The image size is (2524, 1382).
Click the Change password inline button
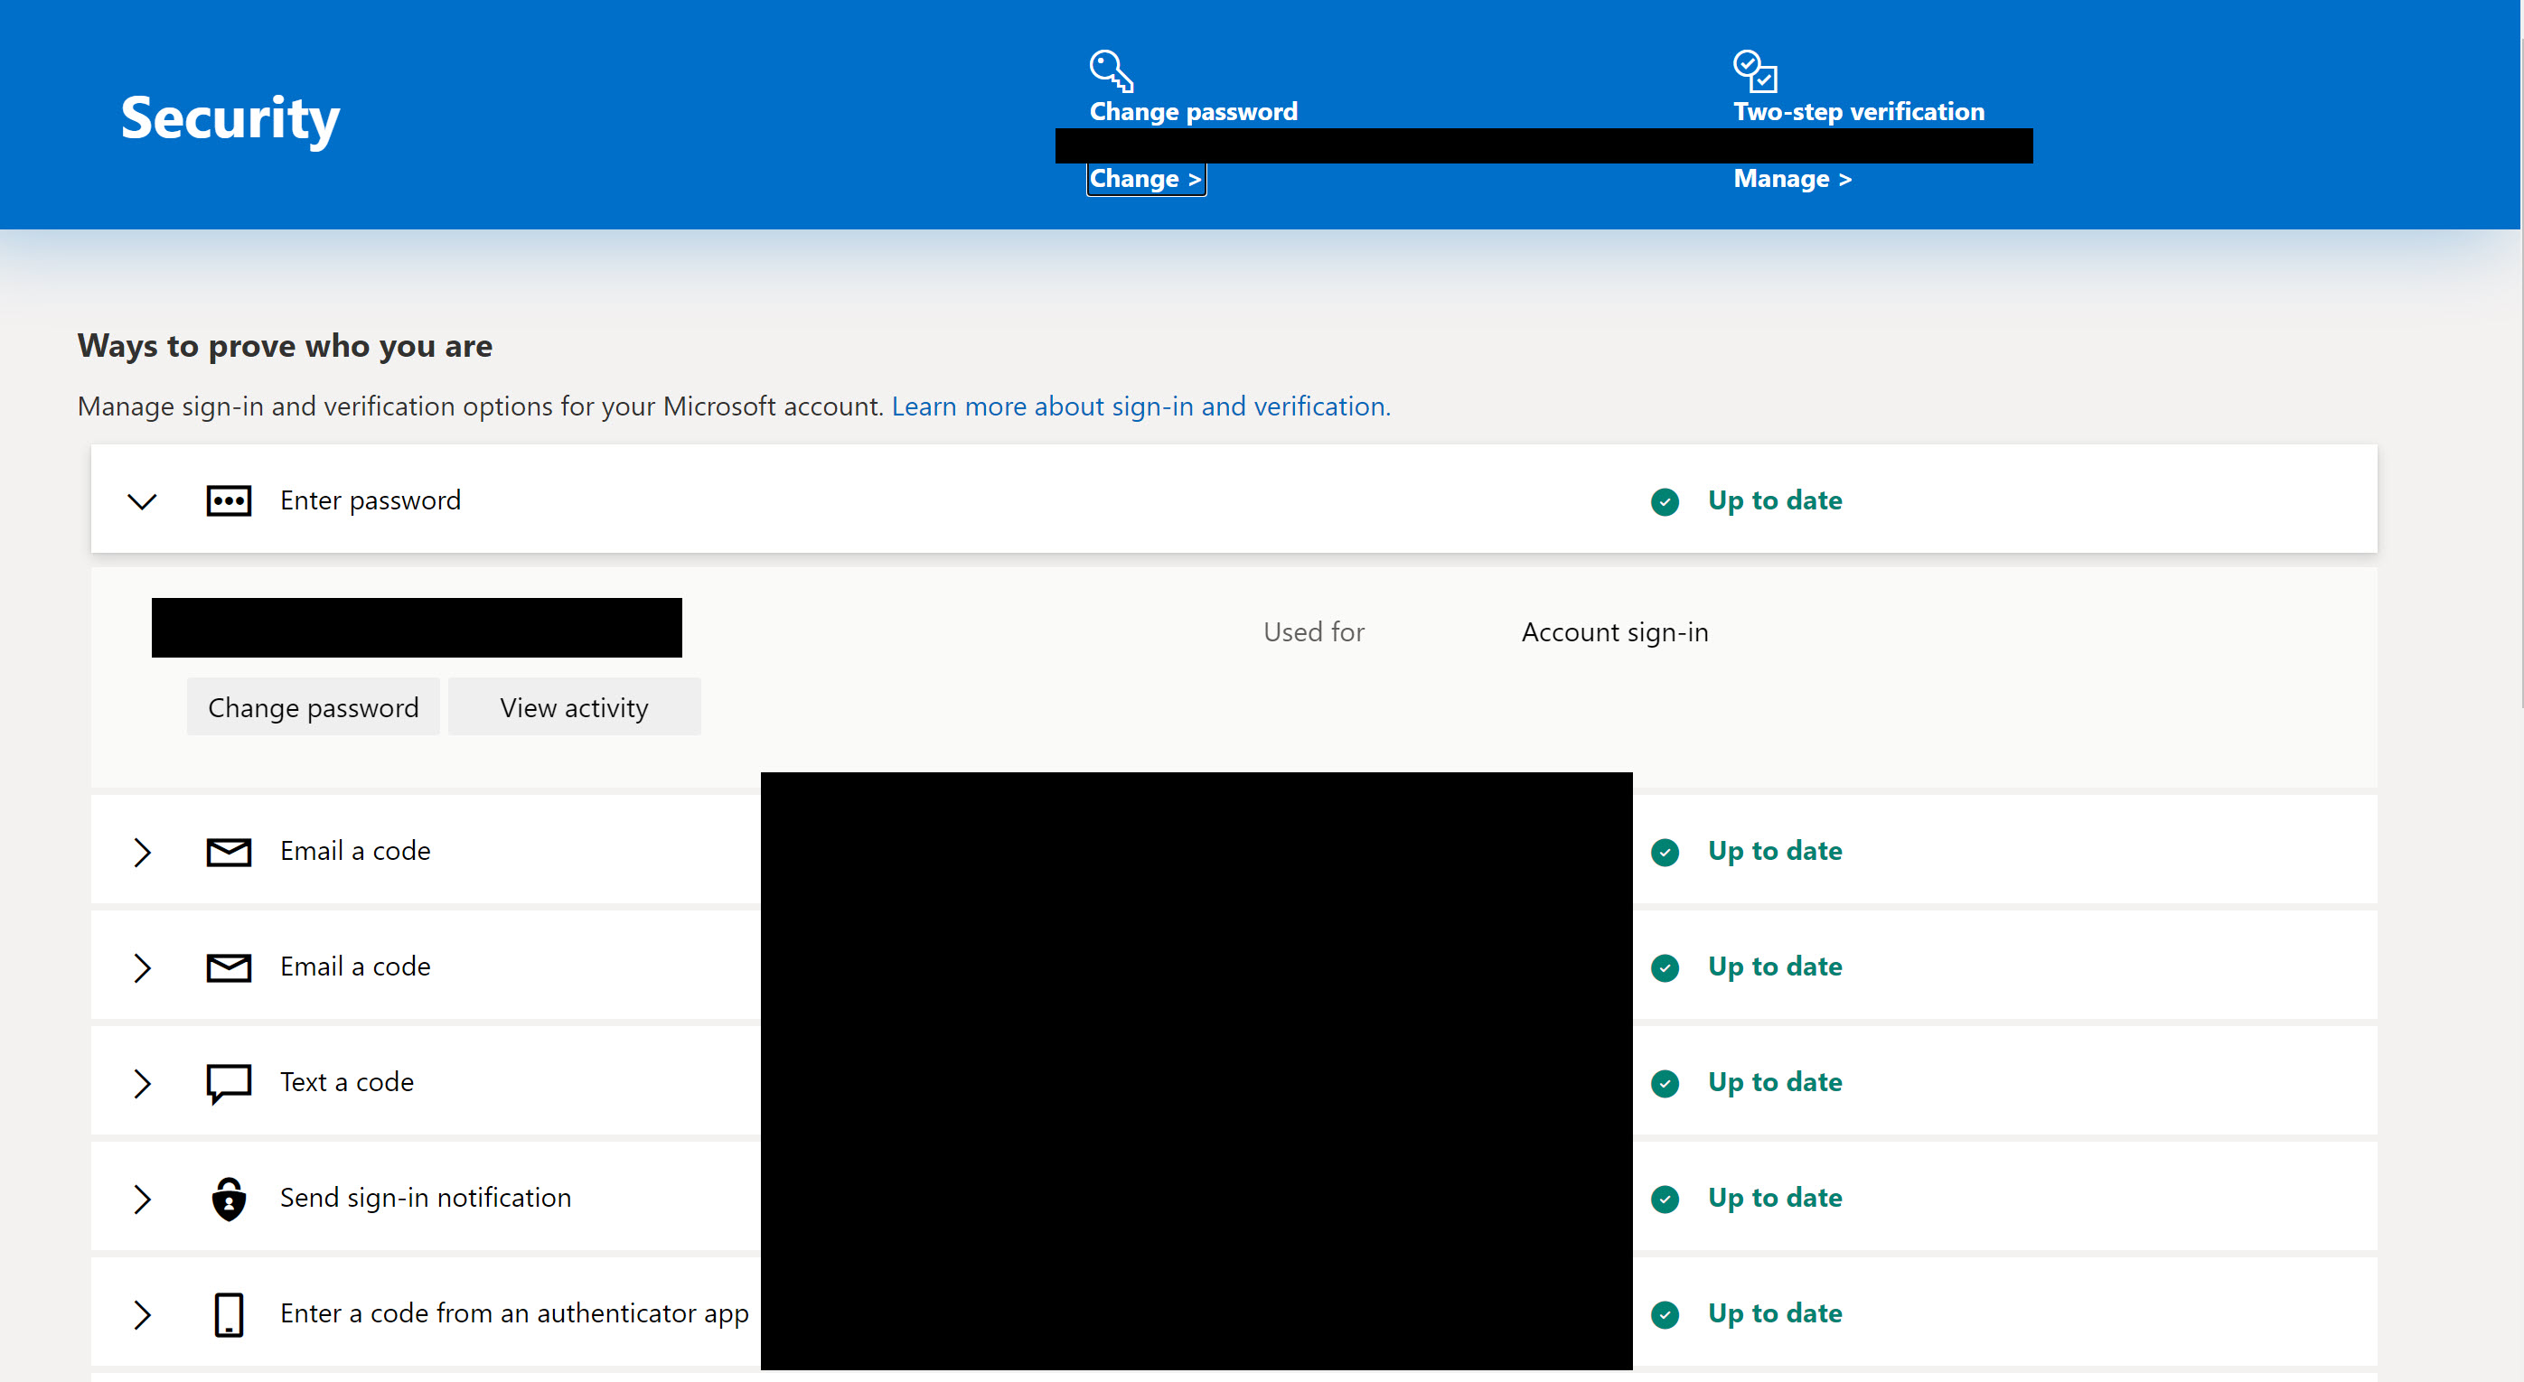pyautogui.click(x=312, y=706)
